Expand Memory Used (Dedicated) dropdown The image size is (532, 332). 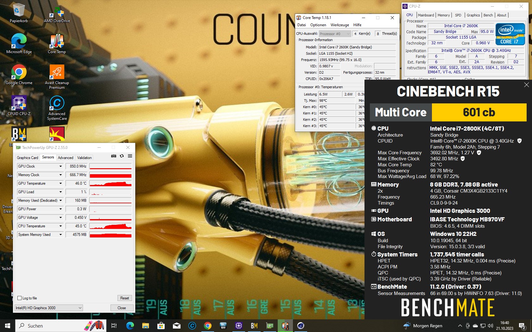(60, 200)
